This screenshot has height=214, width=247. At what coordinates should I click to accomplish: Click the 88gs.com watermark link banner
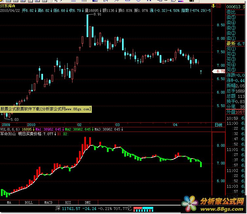46,109
